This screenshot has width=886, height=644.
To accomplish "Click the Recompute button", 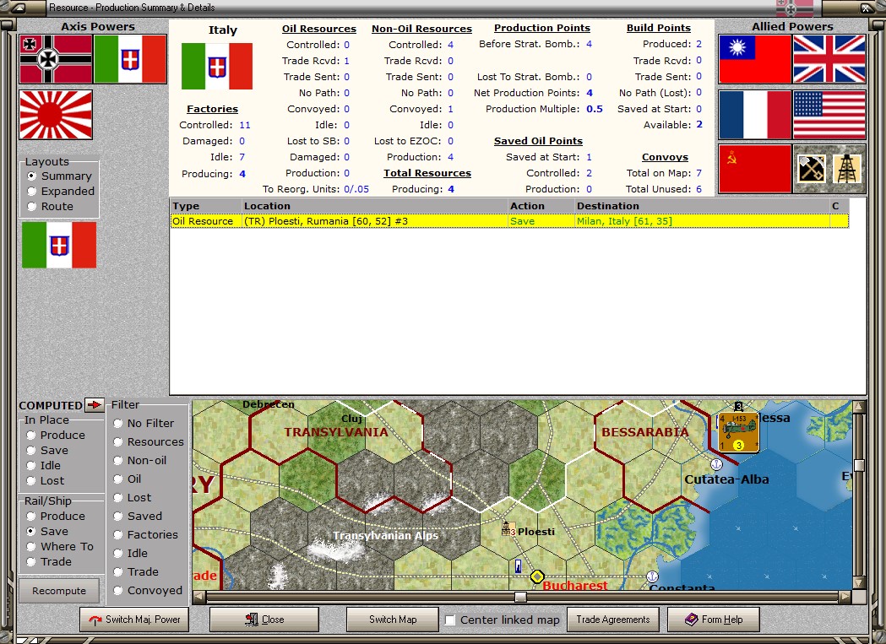I will click(x=59, y=590).
